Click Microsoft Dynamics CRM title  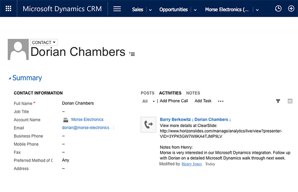62,9
